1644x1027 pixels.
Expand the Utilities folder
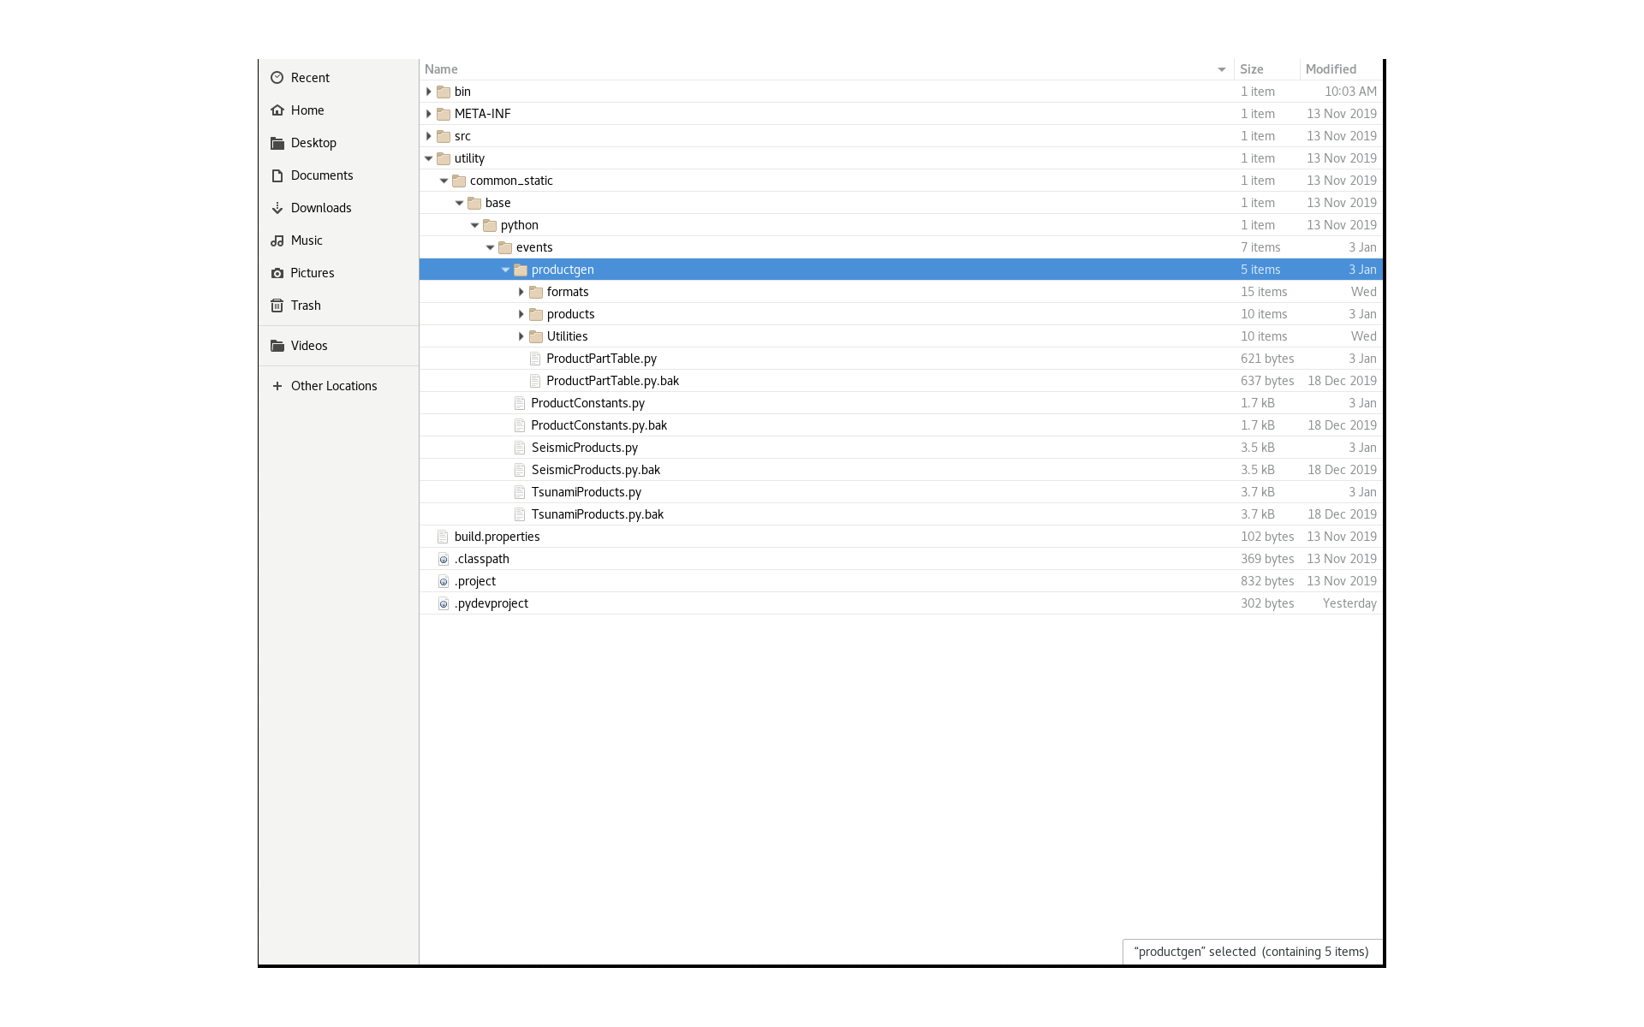521,336
